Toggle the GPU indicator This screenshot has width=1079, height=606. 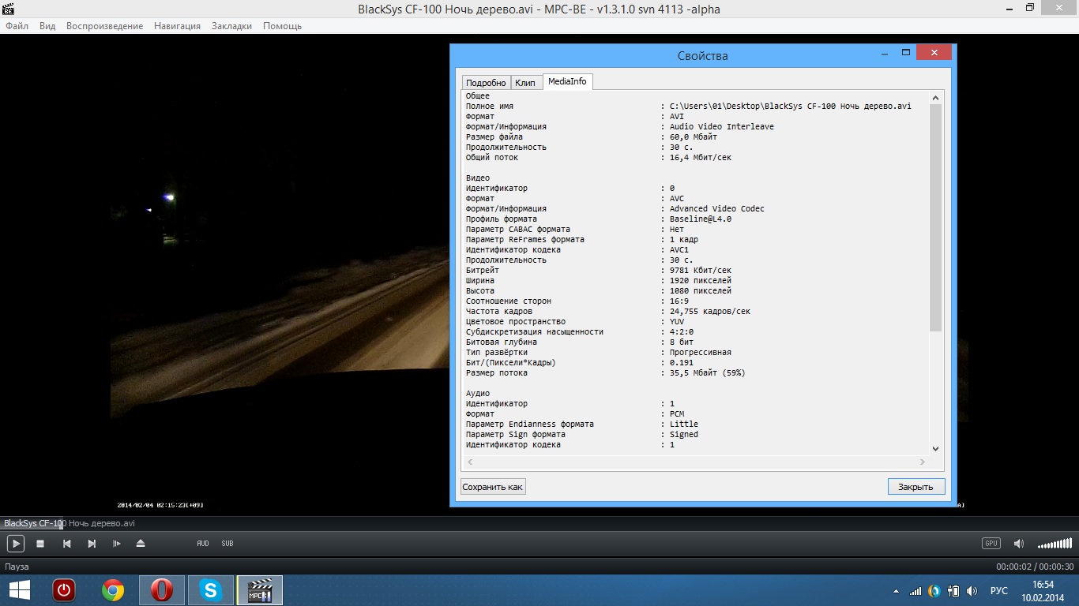coord(991,544)
